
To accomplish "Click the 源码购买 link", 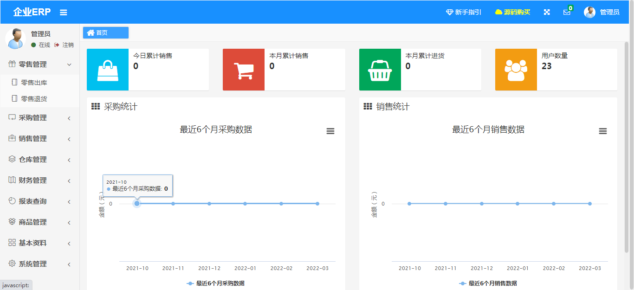I will 512,12.
